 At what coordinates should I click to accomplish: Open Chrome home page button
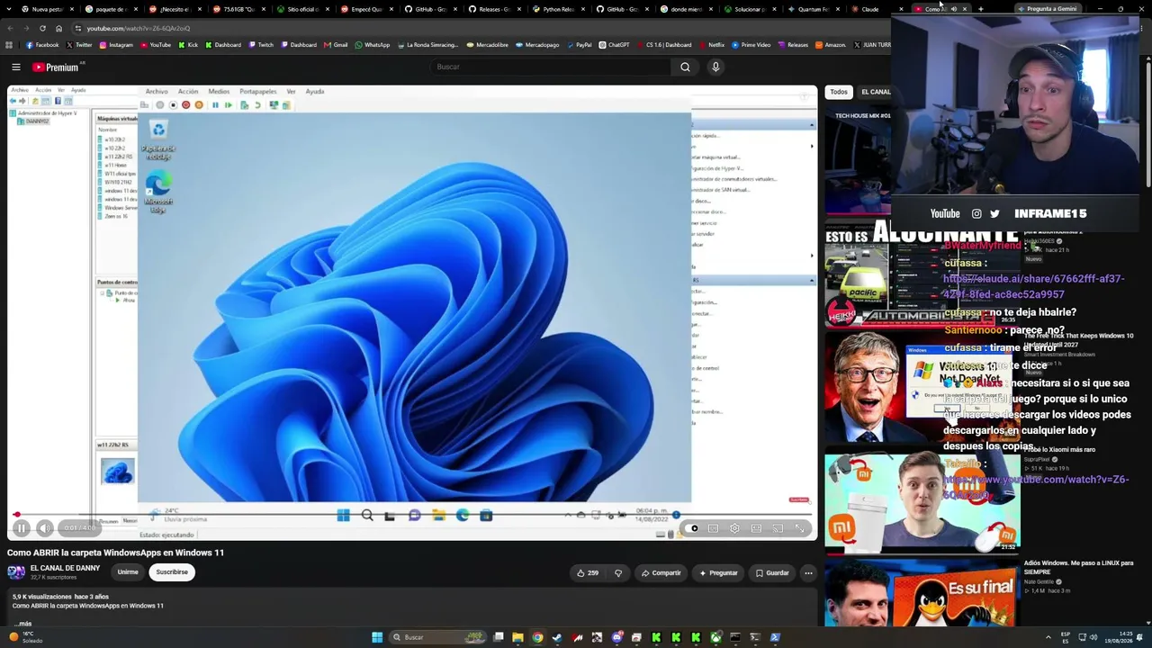58,28
